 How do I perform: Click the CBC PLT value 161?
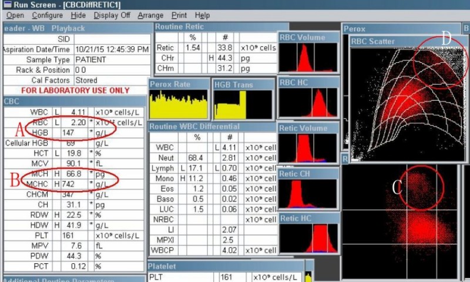[x=68, y=235]
